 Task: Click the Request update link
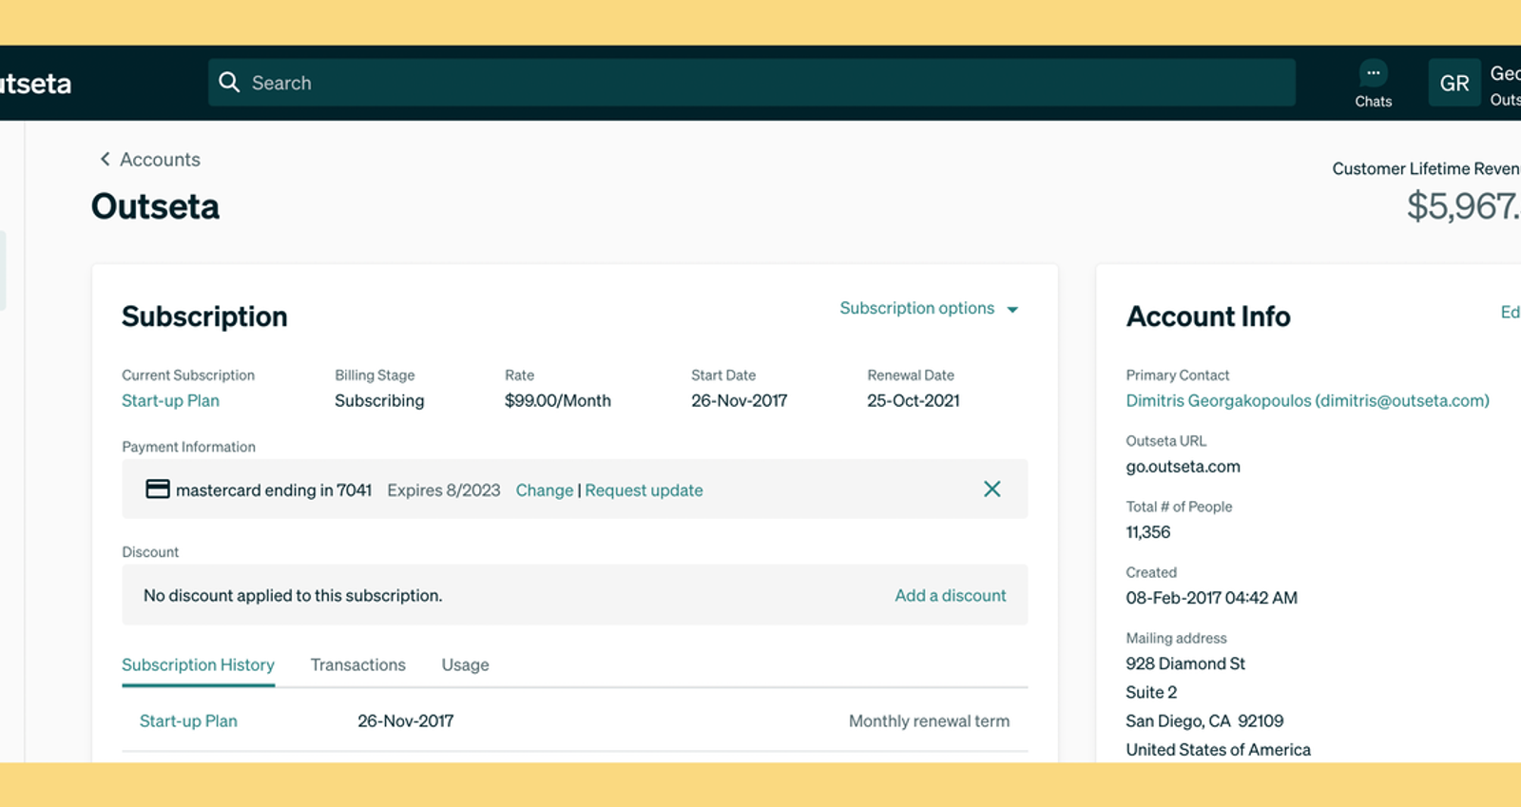pos(644,490)
